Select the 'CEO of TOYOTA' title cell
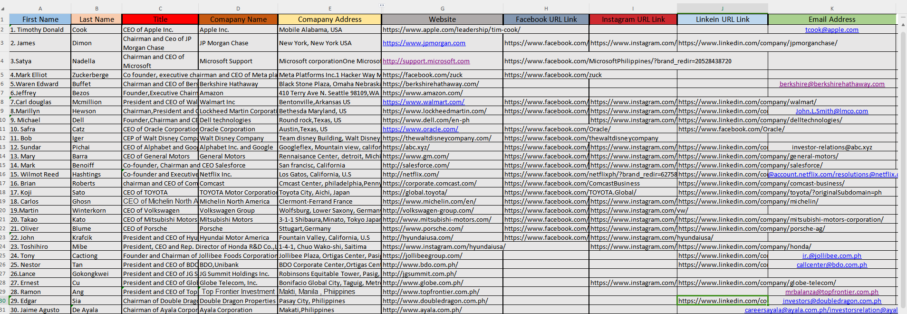The width and height of the screenshot is (907, 314). coord(160,192)
